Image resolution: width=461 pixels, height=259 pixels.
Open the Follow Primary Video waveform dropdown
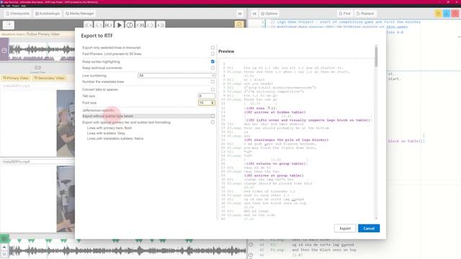click(x=50, y=34)
